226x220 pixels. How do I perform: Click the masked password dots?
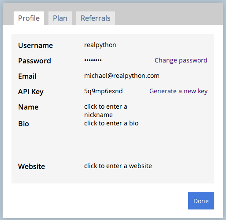93,60
